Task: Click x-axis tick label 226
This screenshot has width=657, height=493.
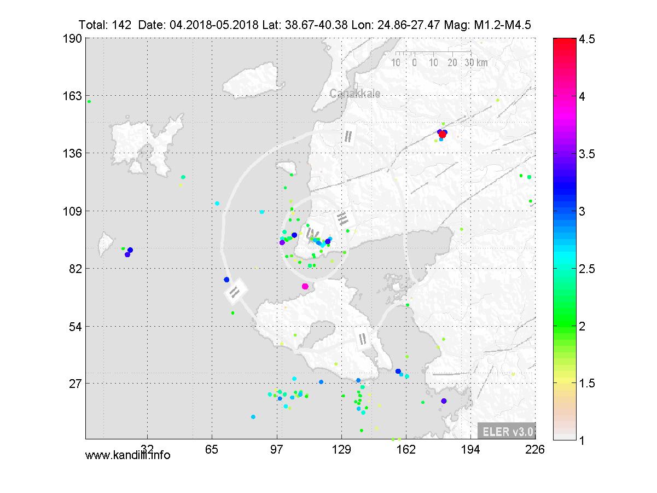Action: [x=534, y=449]
